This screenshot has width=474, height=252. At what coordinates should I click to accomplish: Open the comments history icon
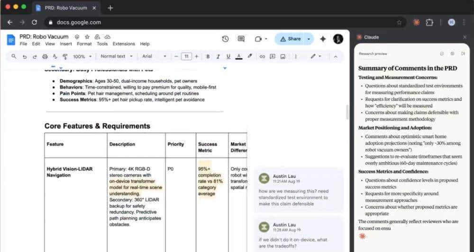tap(241, 39)
